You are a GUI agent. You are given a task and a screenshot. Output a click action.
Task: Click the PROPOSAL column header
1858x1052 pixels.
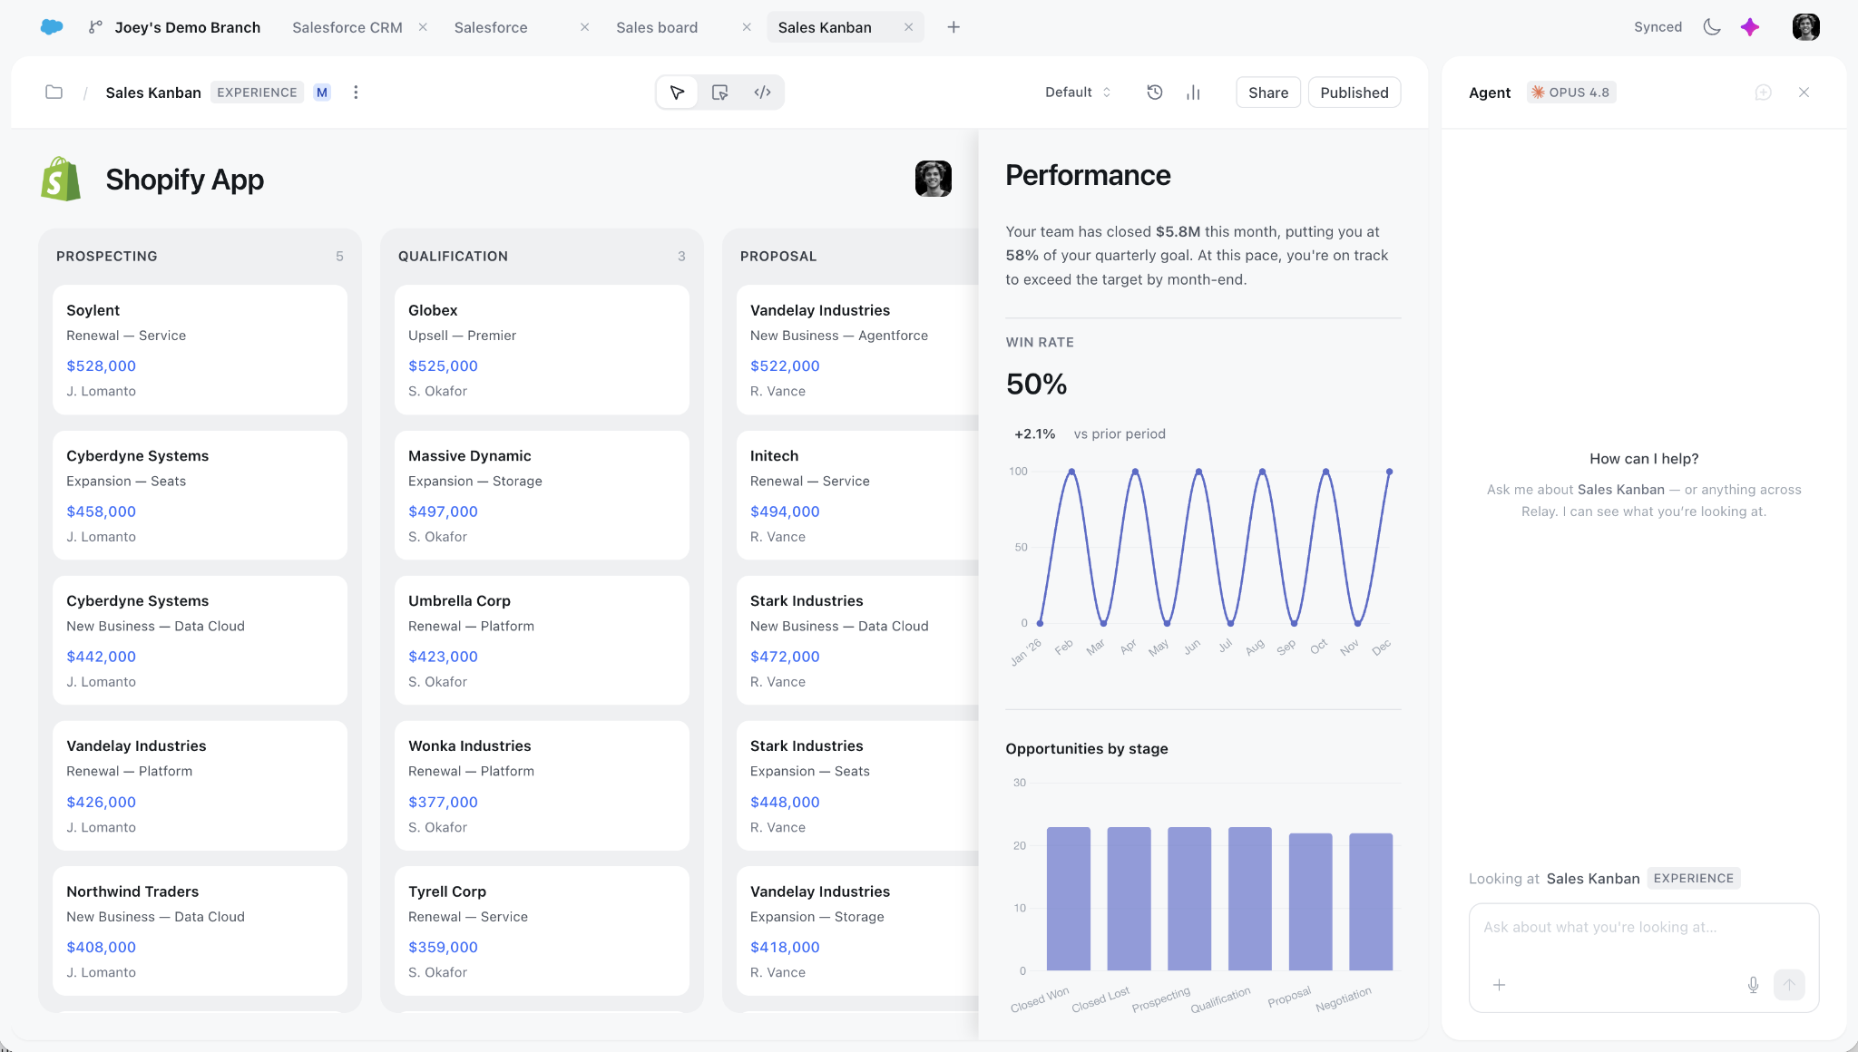[778, 257]
